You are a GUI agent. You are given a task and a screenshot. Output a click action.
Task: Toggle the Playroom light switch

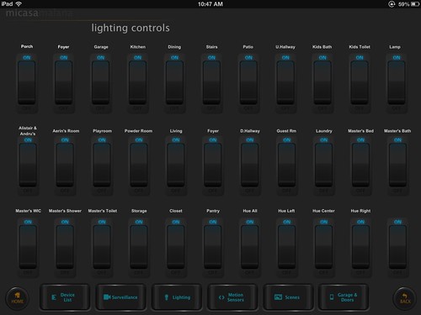(x=102, y=165)
